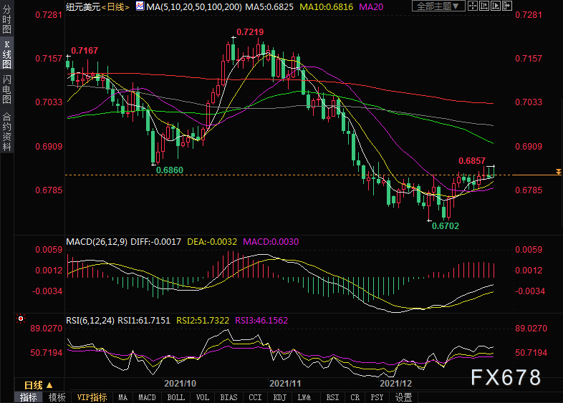The image size is (563, 403).
Task: Click the MA(5,10,20,50,100,200) parameters label
Action: click(x=194, y=7)
